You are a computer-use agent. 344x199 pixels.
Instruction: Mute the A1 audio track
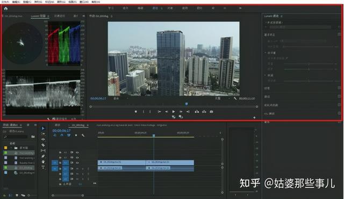click(x=77, y=168)
